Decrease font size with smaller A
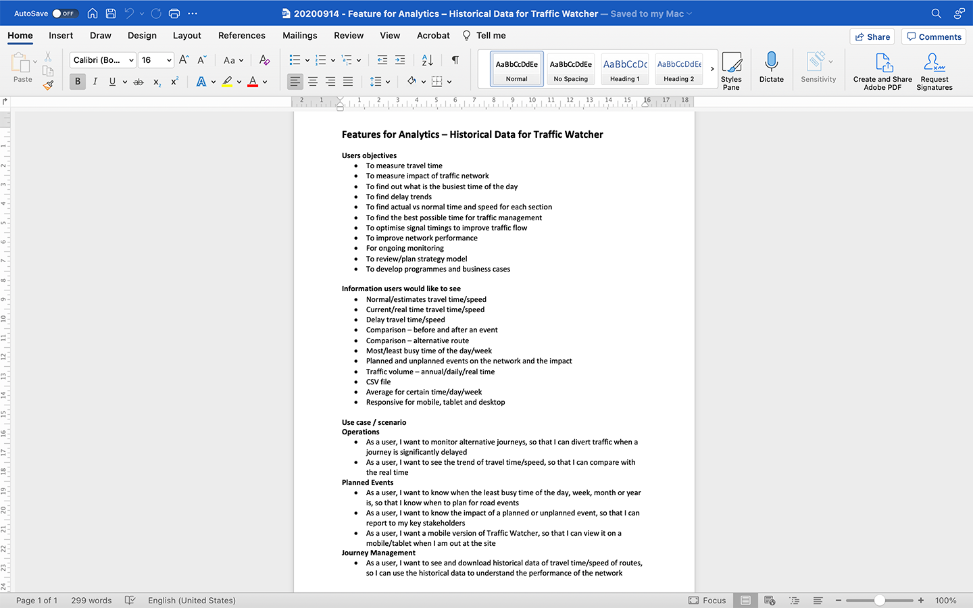The image size is (973, 608). point(201,60)
